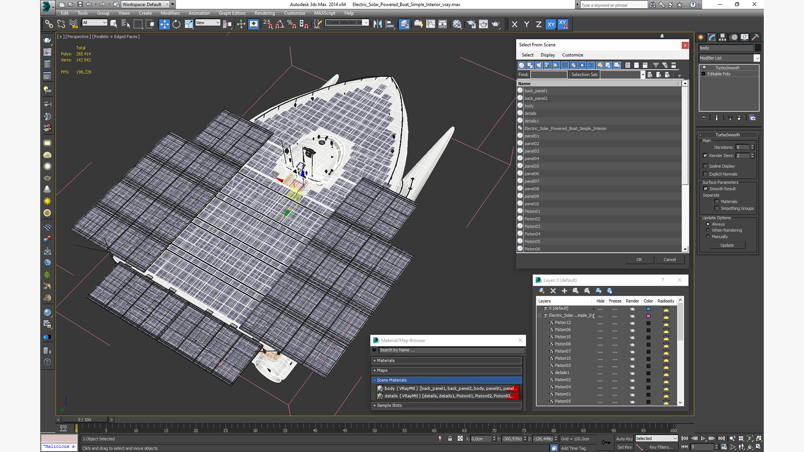
Task: Select the Always update radio option
Action: click(708, 224)
